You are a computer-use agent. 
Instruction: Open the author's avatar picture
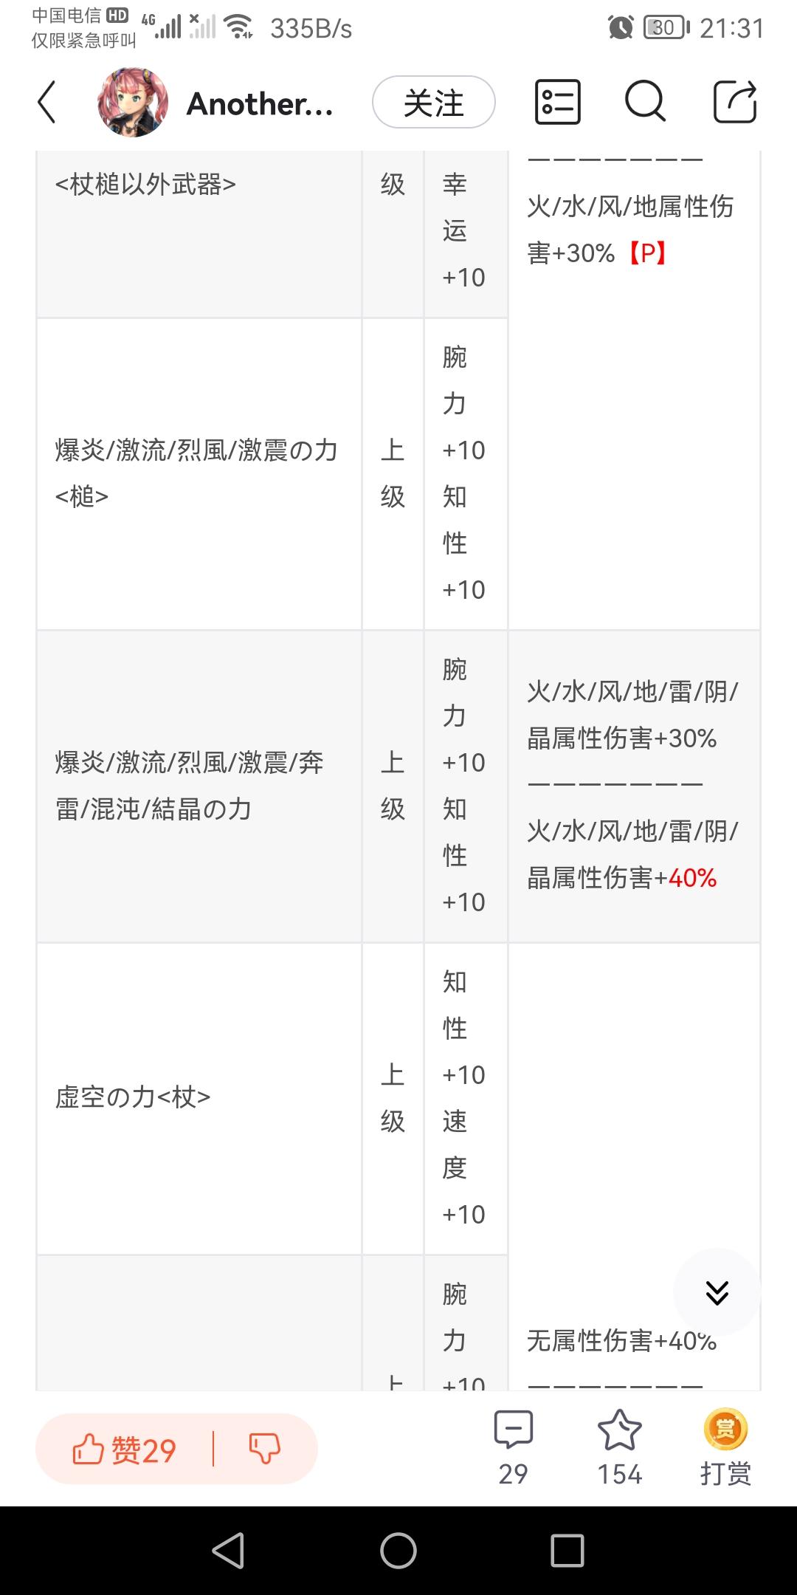tap(133, 103)
